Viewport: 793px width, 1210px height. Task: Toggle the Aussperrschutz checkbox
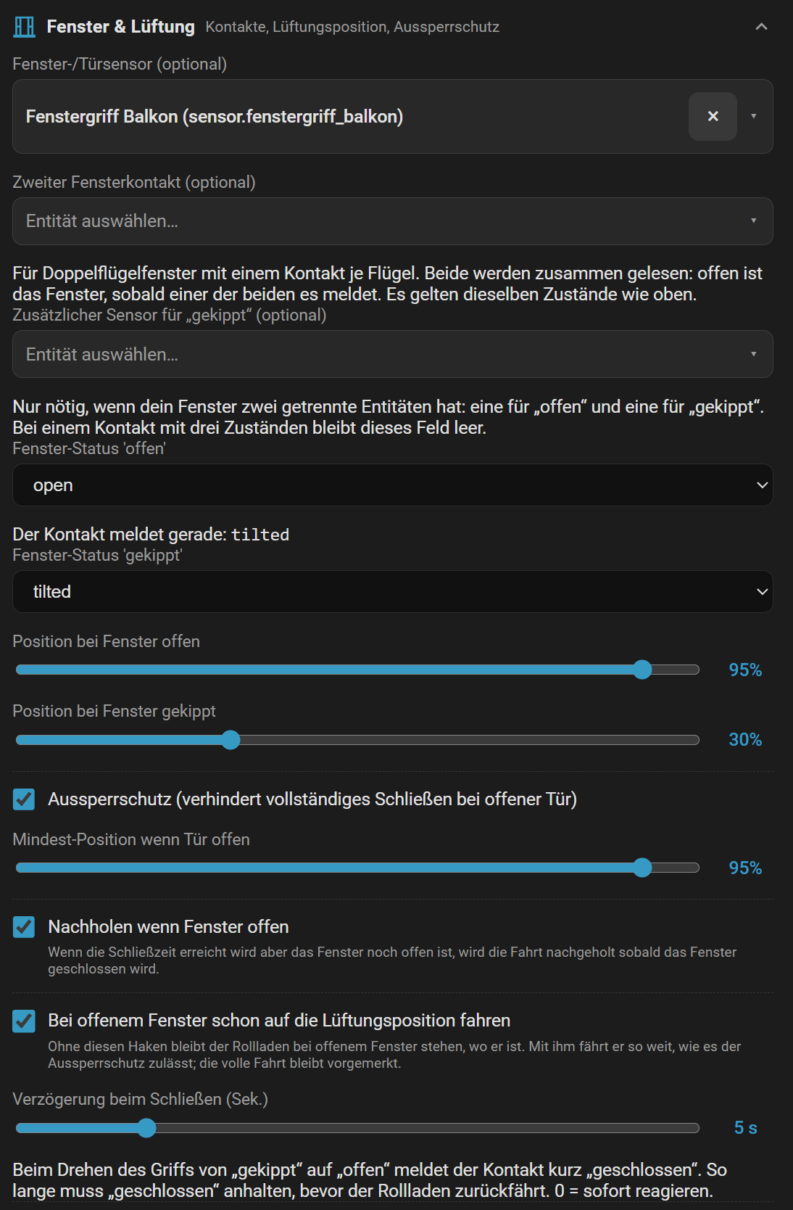click(24, 799)
